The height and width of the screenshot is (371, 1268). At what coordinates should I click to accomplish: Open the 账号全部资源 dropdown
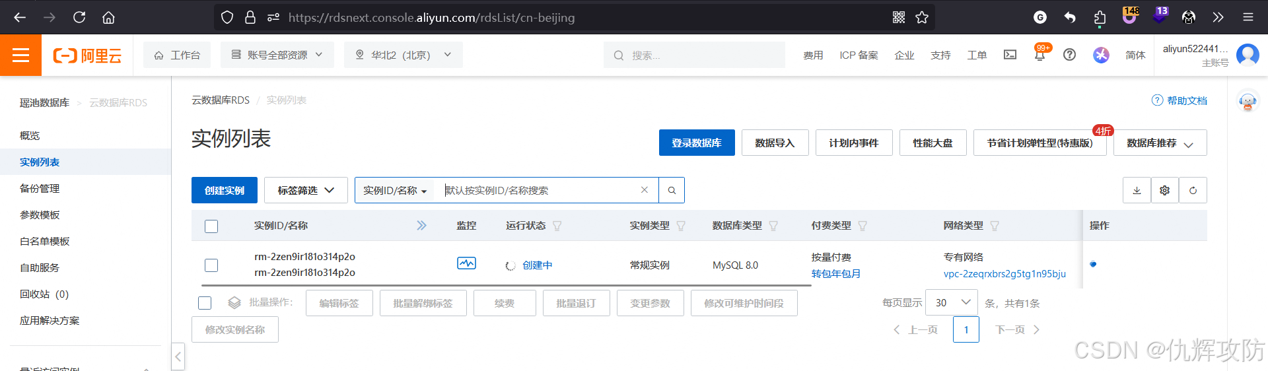click(277, 55)
